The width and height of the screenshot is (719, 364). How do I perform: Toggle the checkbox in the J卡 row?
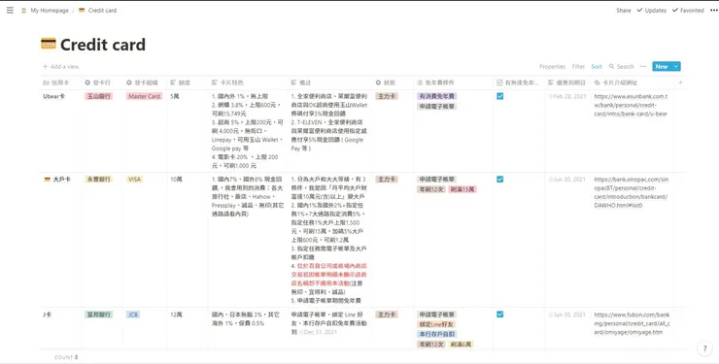499,314
